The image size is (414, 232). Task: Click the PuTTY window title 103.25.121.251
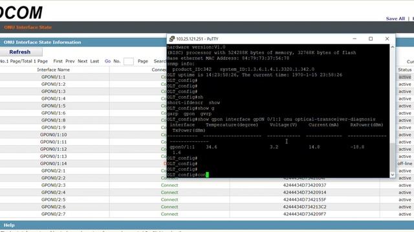pyautogui.click(x=197, y=39)
